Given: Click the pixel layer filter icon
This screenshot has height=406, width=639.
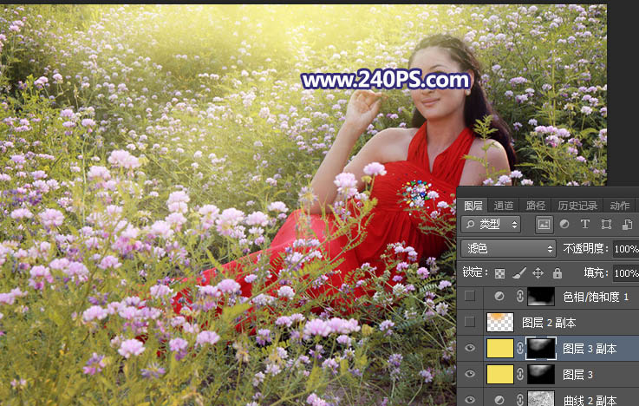Looking at the screenshot, I should 544,225.
